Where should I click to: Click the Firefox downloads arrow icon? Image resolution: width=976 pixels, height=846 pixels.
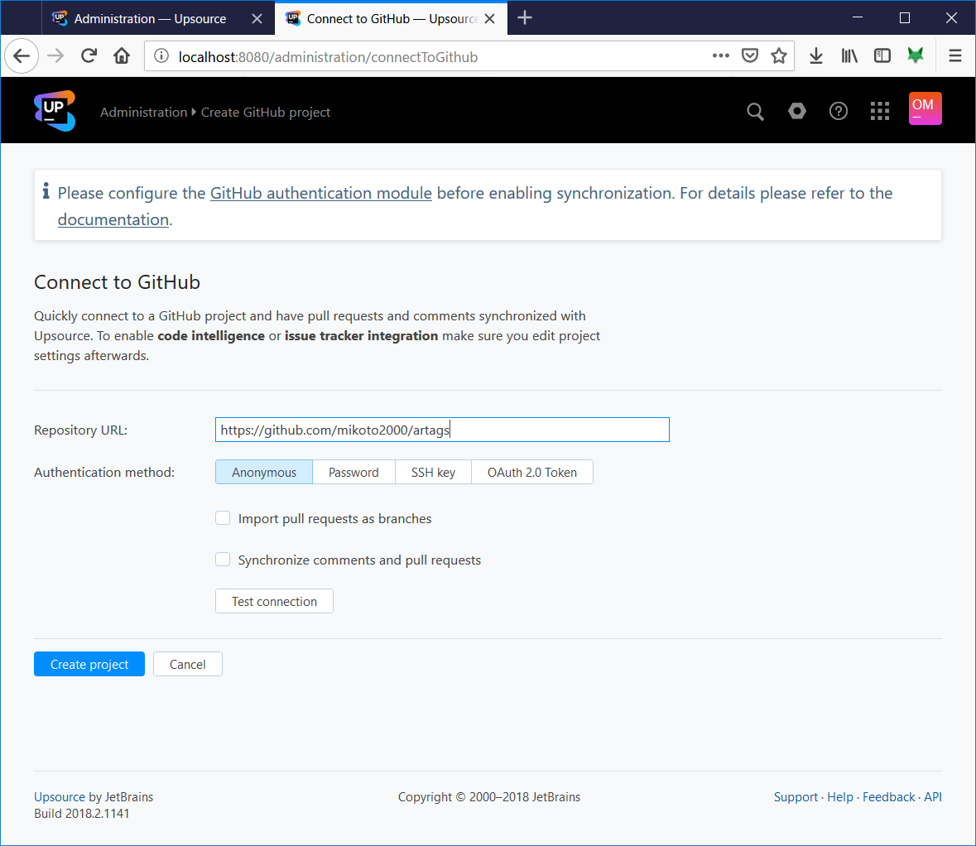(x=816, y=55)
